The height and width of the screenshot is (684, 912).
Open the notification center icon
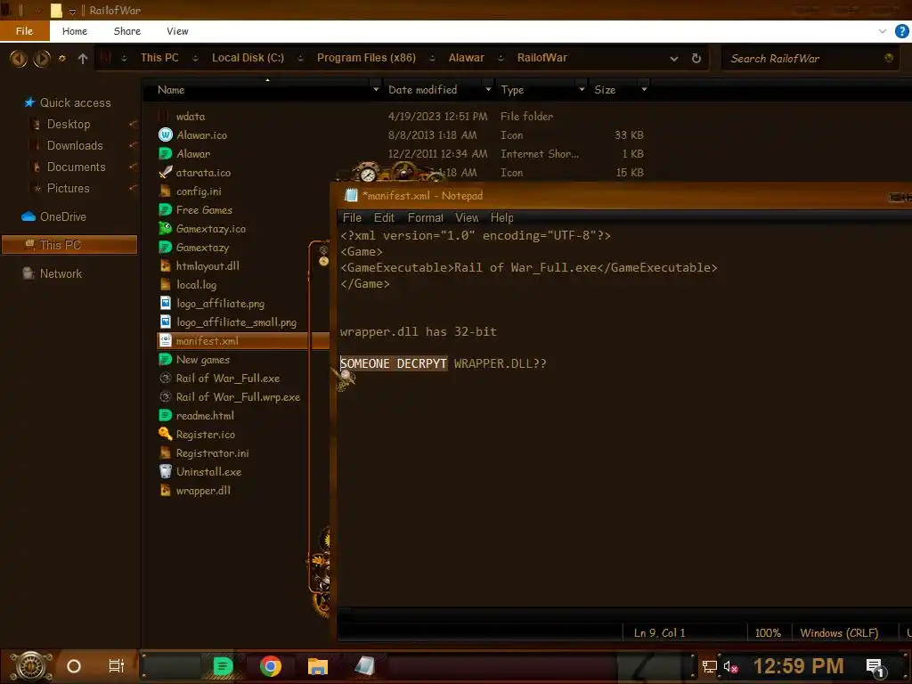(875, 667)
